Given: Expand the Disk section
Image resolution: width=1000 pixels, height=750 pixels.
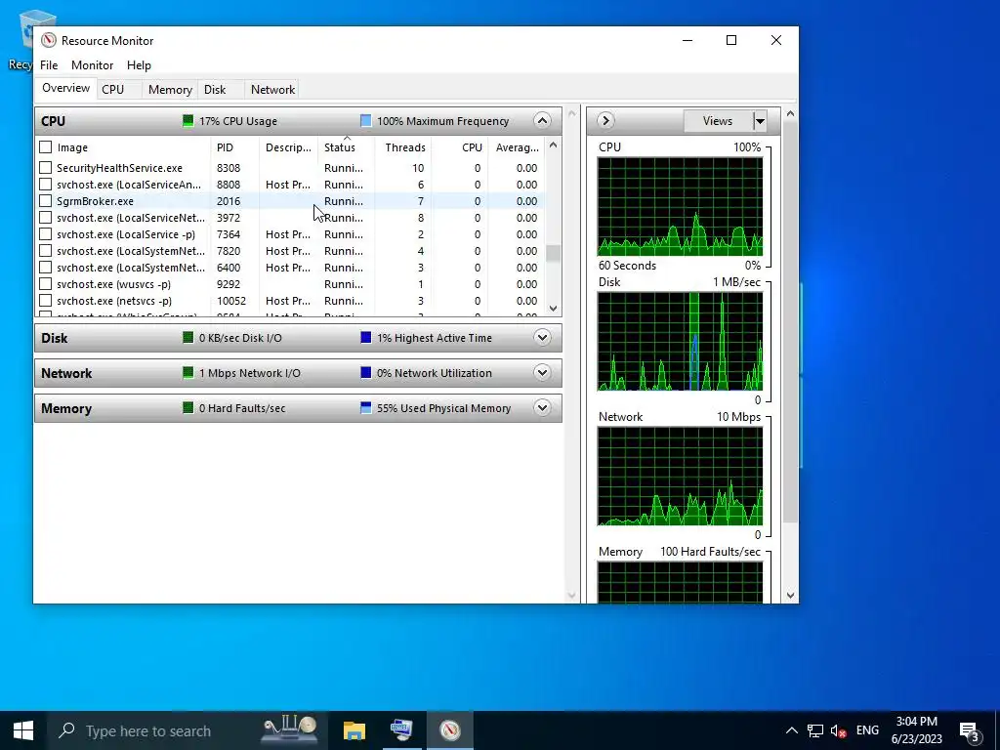Looking at the screenshot, I should [542, 337].
